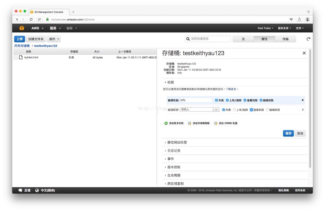325x211 pixels.
Task: Open the 操作 dropdown button
Action: pyautogui.click(x=54, y=39)
